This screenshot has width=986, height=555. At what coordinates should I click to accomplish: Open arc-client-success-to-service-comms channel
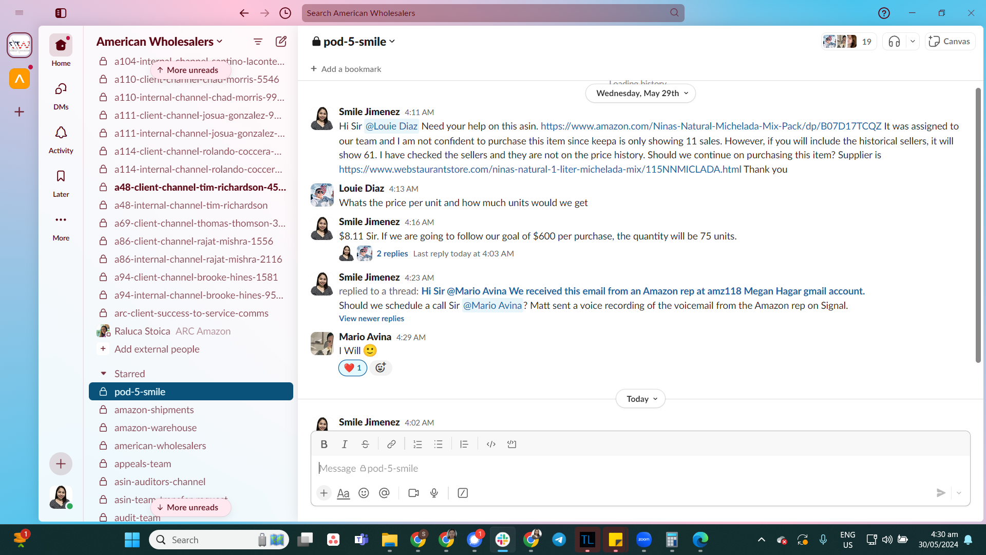pos(191,313)
